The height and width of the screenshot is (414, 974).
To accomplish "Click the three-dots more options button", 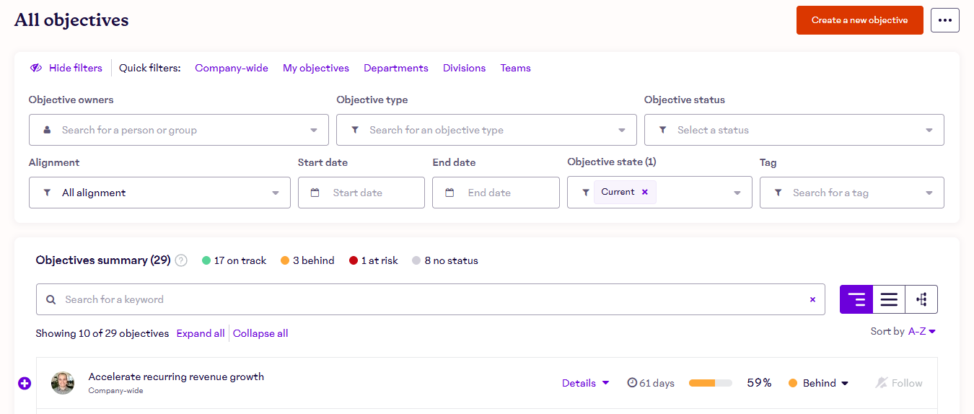I will 944,20.
